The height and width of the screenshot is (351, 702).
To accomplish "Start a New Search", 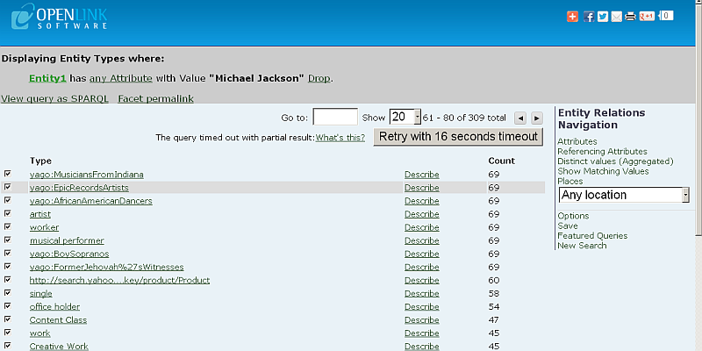I will coord(582,246).
